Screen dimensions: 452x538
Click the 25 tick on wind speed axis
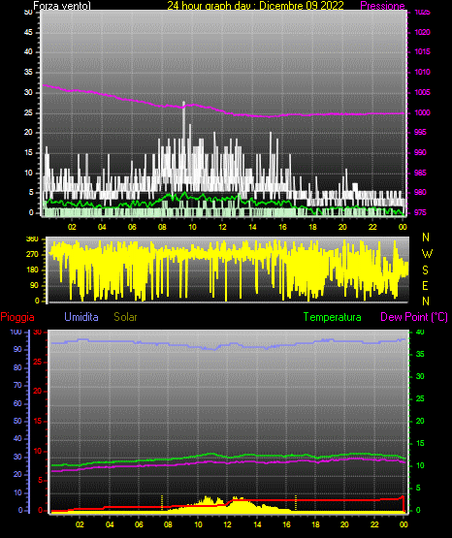click(x=28, y=112)
